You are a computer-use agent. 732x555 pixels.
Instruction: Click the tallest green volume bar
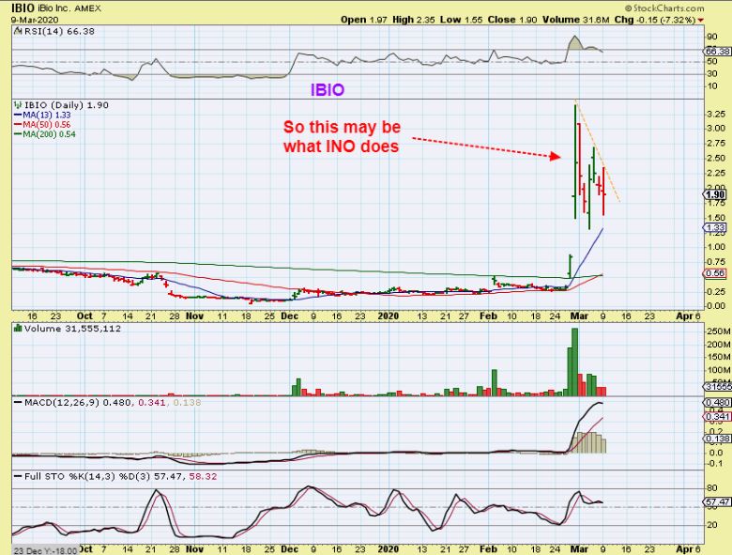(574, 362)
